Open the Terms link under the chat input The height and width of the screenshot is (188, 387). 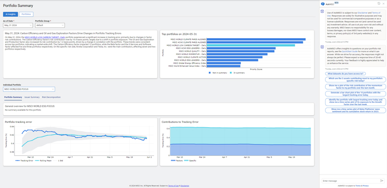coord(357,186)
